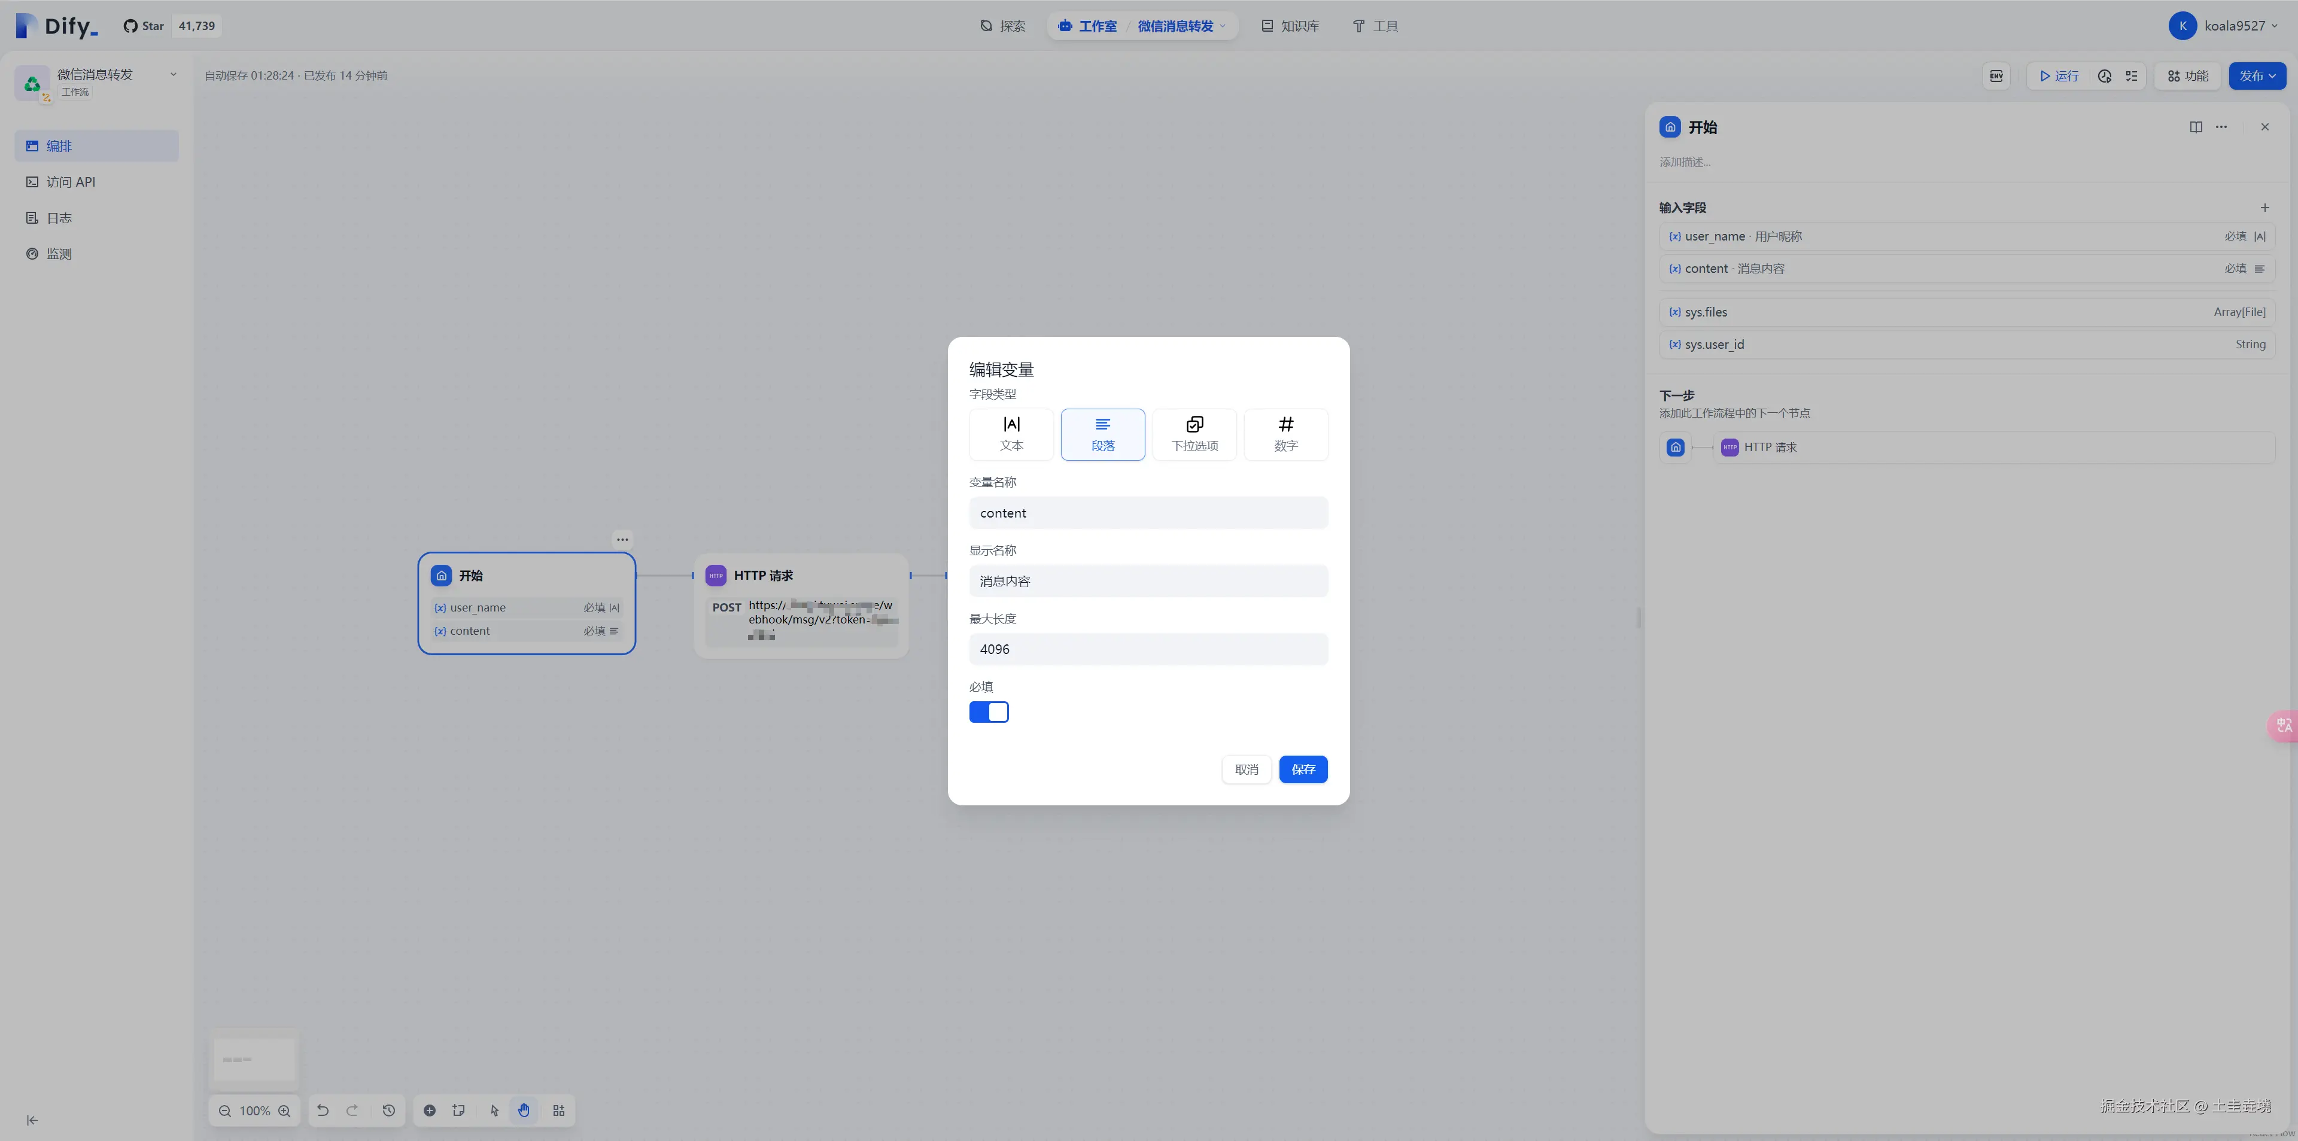Open the version history clock icon
Viewport: 2298px width, 1141px height.
click(x=389, y=1110)
